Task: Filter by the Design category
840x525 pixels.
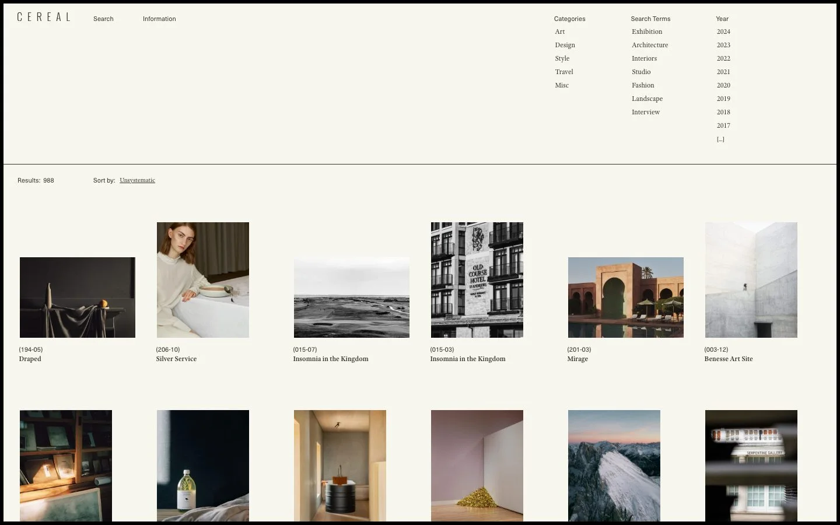Action: pos(565,45)
